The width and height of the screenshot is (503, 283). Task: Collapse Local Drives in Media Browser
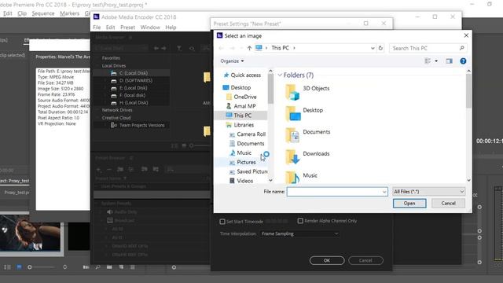(98, 65)
